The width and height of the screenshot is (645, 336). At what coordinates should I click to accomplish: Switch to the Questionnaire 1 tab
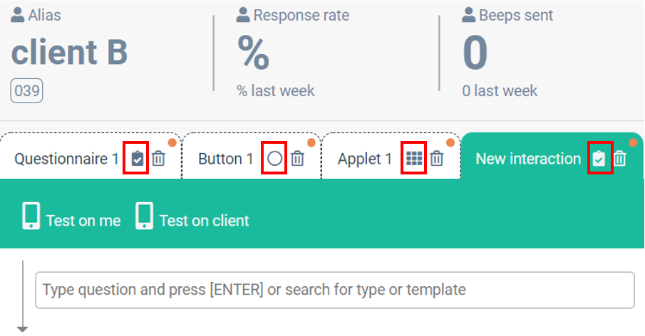67,159
